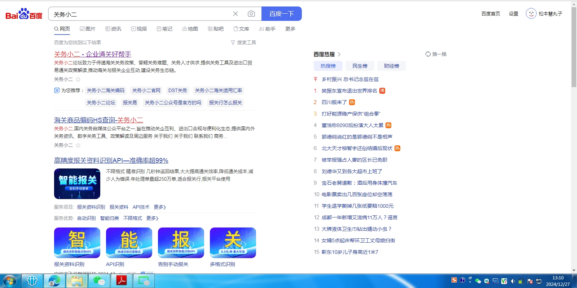This screenshot has width=577, height=288.
Task: Switch to the 文库 search tab
Action: coord(241,29)
